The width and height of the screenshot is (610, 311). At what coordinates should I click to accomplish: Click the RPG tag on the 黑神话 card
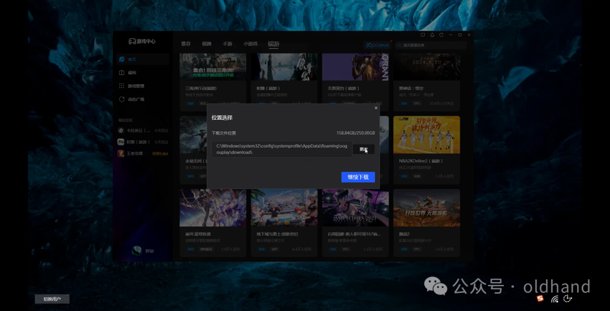click(417, 103)
